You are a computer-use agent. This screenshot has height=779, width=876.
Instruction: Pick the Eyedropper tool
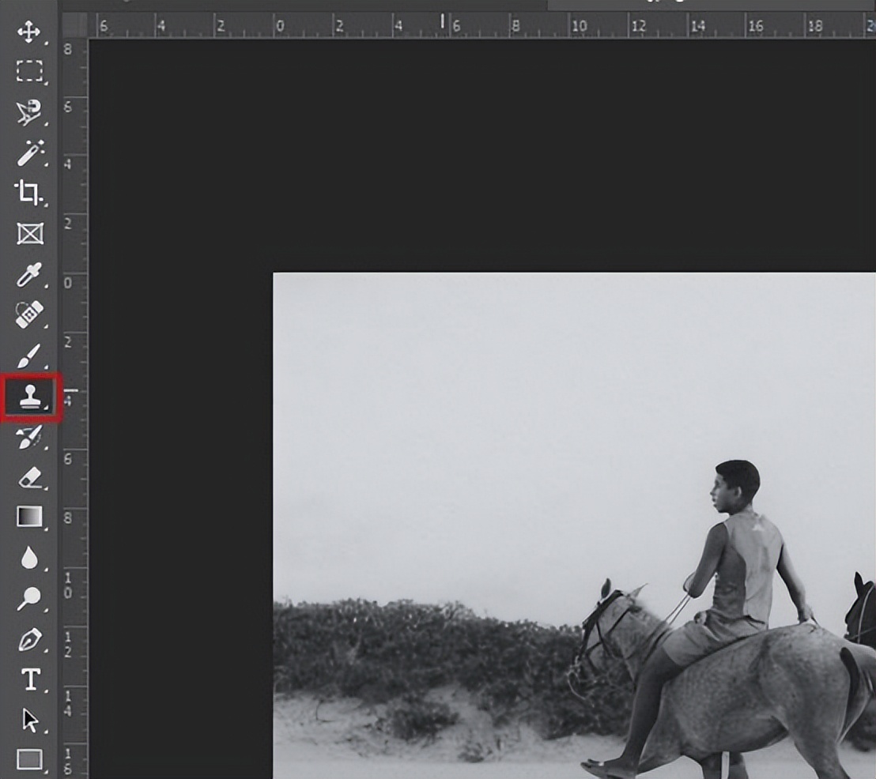30,276
